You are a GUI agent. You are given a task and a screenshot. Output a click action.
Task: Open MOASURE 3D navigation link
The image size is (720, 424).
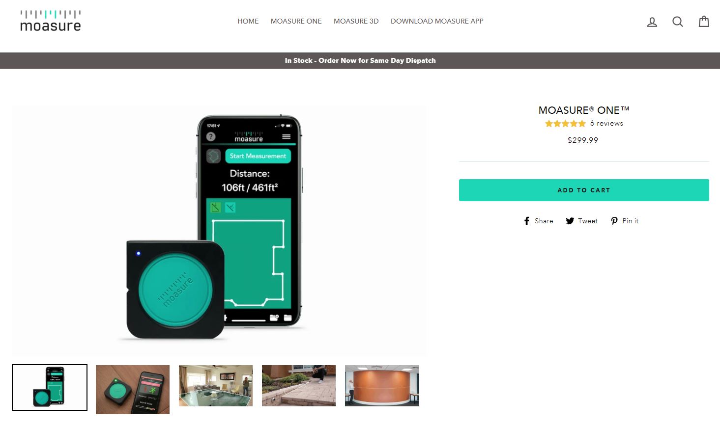pyautogui.click(x=356, y=21)
